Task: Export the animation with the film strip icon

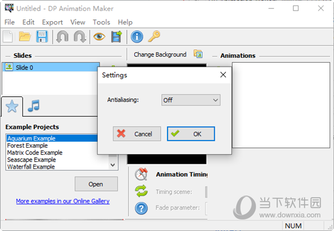Action: click(x=116, y=37)
